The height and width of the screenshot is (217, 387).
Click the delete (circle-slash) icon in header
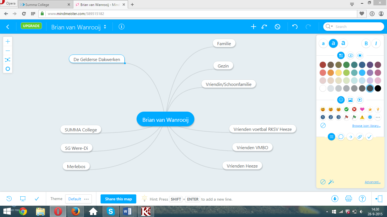coord(278,27)
